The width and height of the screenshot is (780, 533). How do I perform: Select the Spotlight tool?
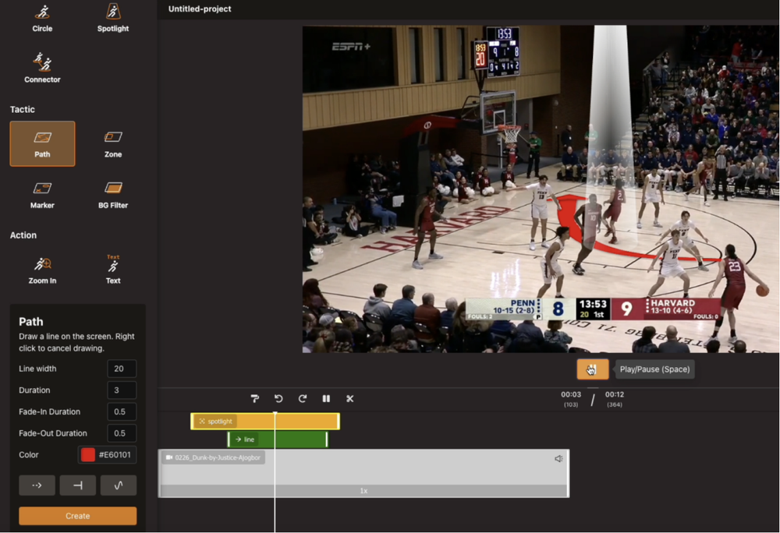113,18
